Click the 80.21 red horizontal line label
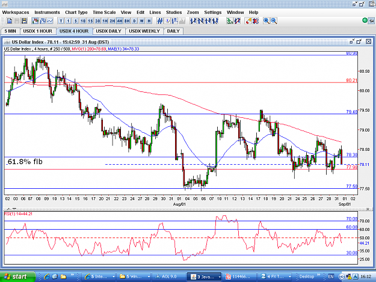376x282 pixels. pyautogui.click(x=351, y=80)
